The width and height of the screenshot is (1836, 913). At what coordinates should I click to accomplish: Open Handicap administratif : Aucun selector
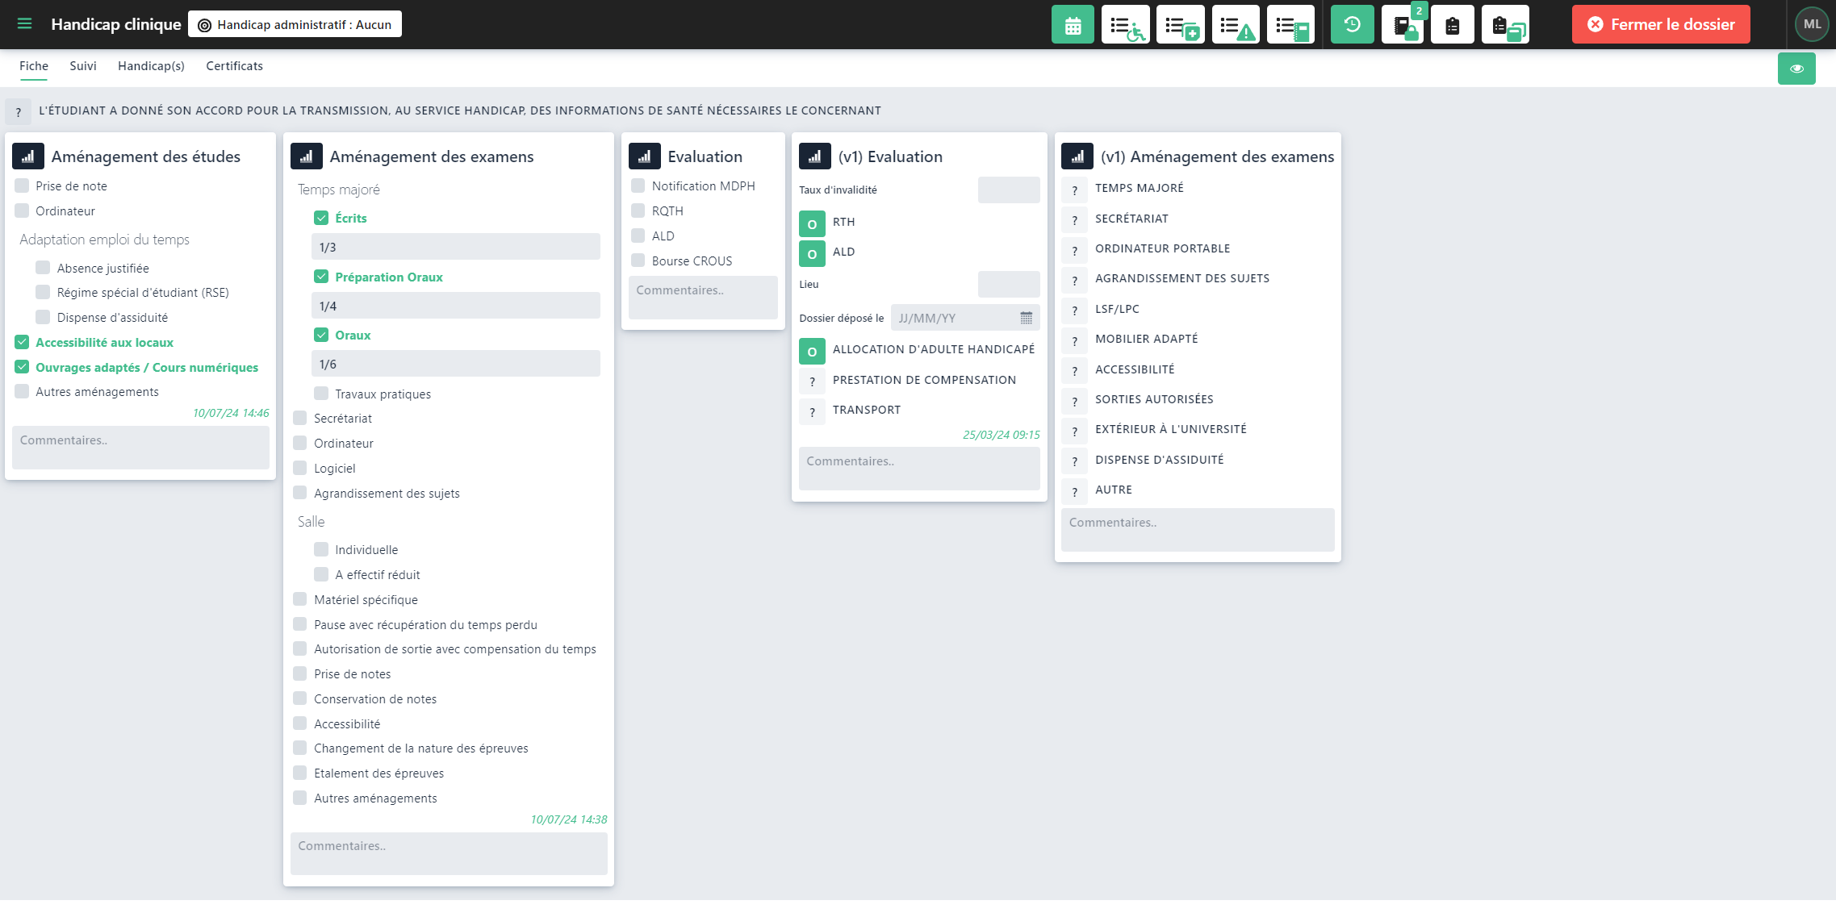point(295,24)
